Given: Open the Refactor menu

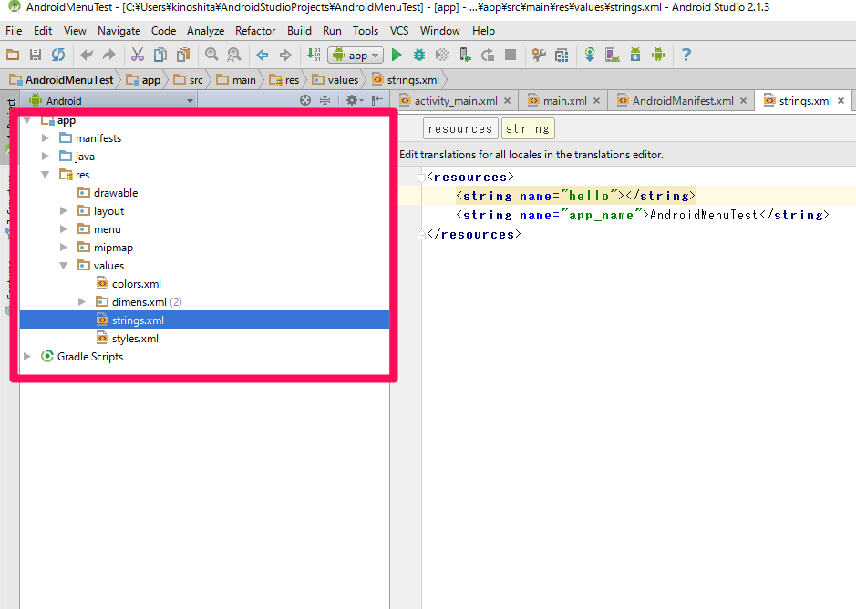Looking at the screenshot, I should click(254, 30).
